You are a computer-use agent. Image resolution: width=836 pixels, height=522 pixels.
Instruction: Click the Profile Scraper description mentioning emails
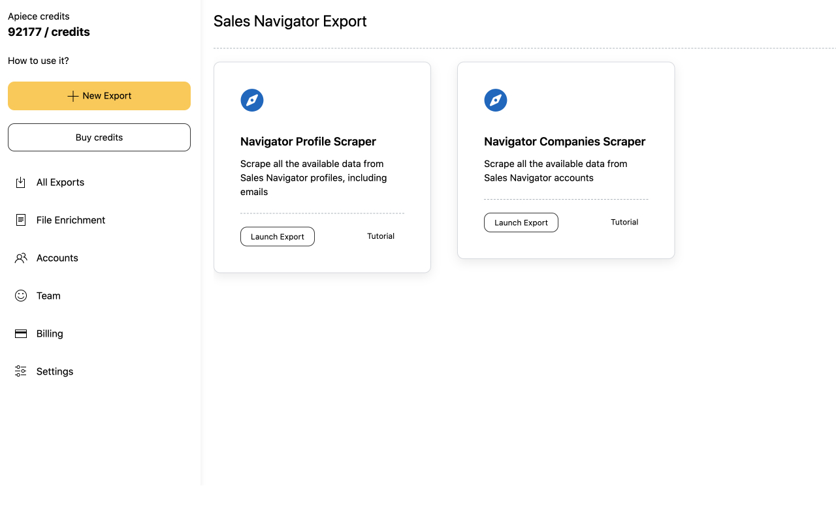click(x=313, y=177)
